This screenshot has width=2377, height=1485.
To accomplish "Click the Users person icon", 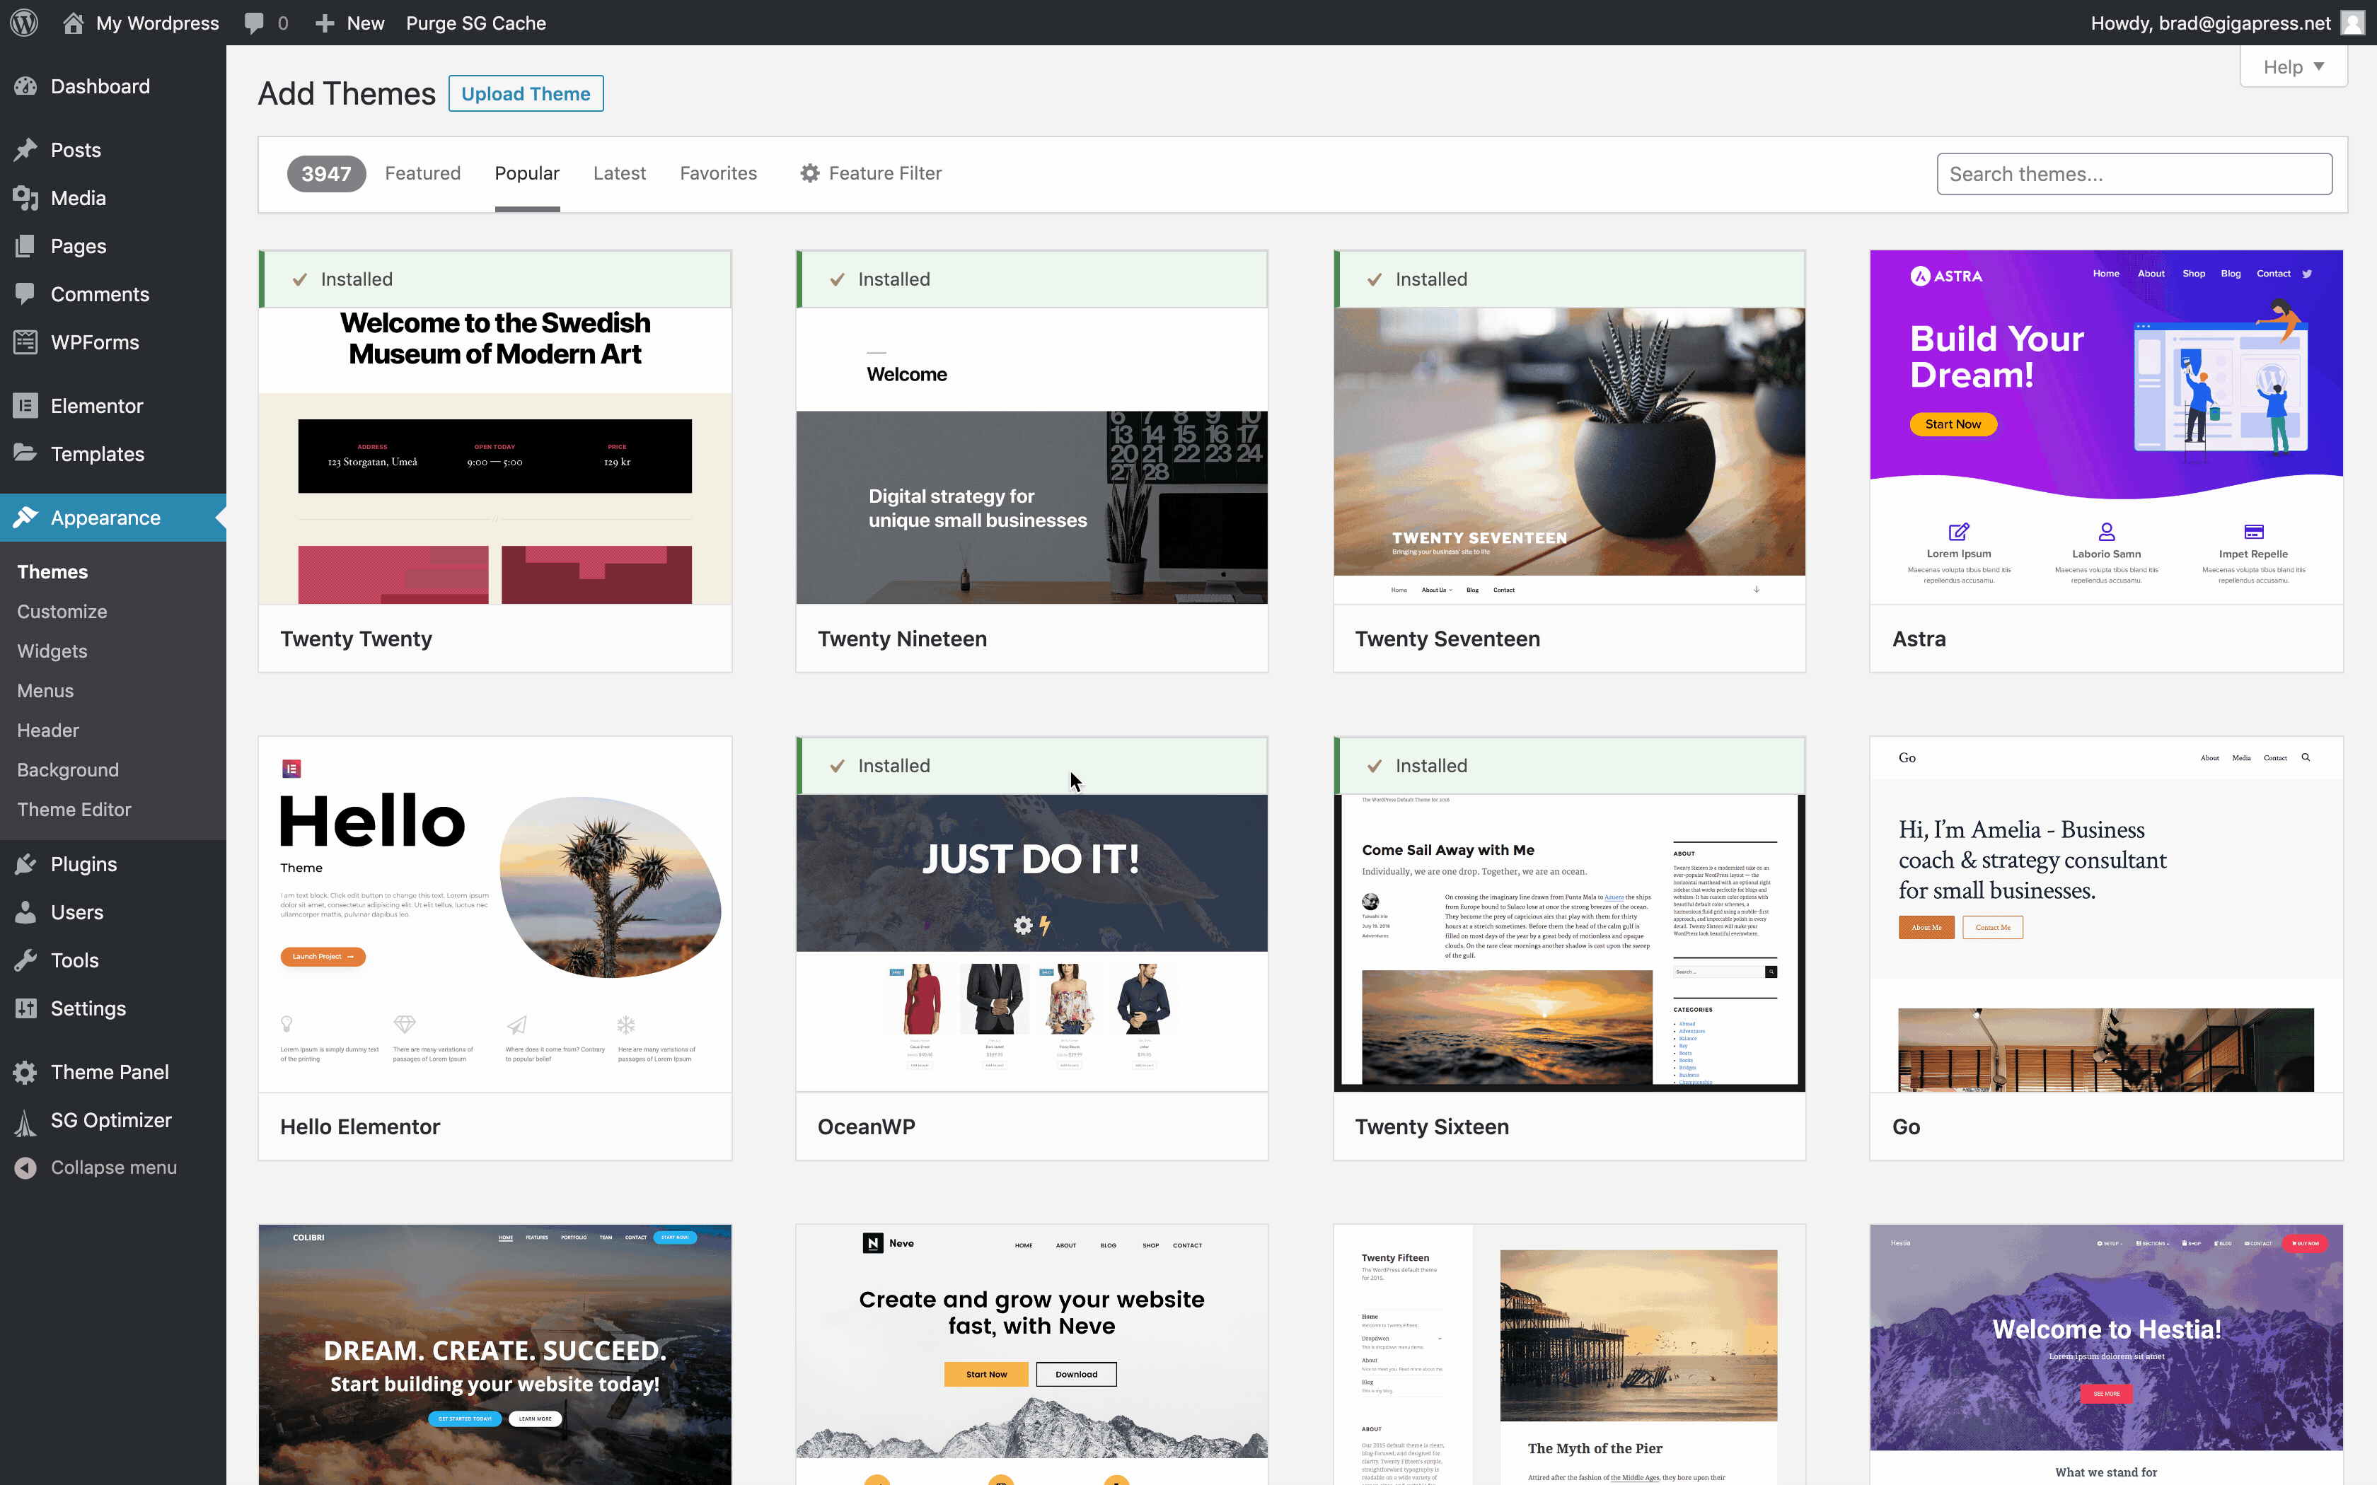I will [x=25, y=912].
